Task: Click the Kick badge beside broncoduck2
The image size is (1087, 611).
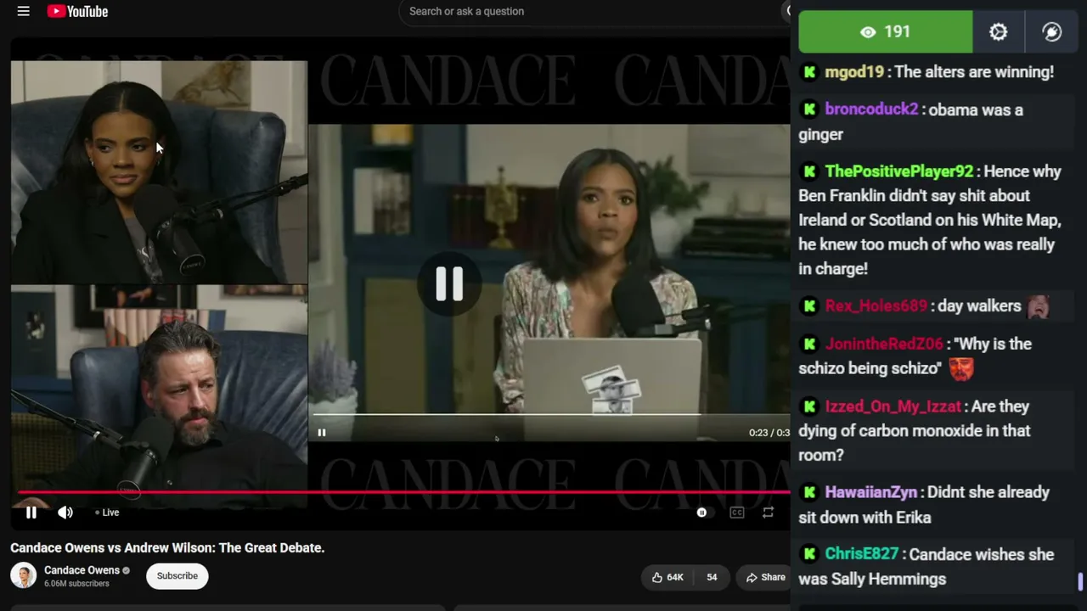Action: click(809, 109)
